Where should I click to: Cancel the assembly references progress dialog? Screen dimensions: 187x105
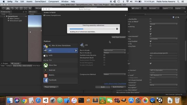click(x=117, y=29)
